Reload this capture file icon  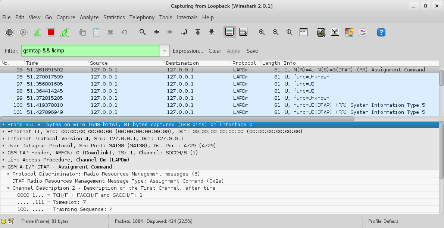124,32
